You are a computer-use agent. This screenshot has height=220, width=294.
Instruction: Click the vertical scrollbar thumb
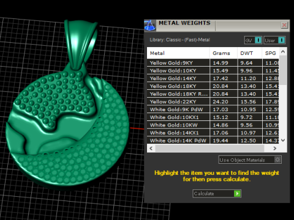pos(283,70)
